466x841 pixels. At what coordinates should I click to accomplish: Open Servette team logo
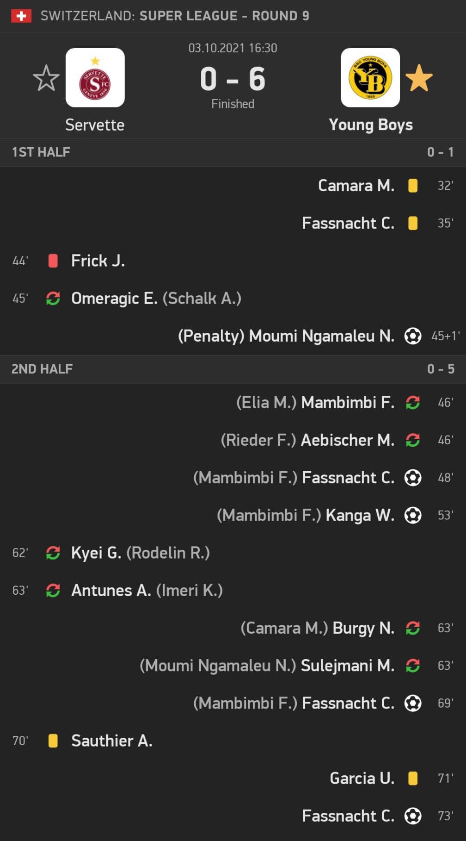click(x=95, y=78)
